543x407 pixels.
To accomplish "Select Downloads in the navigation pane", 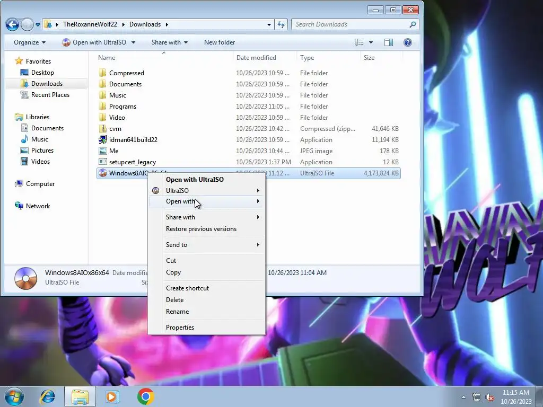I will (41, 83).
